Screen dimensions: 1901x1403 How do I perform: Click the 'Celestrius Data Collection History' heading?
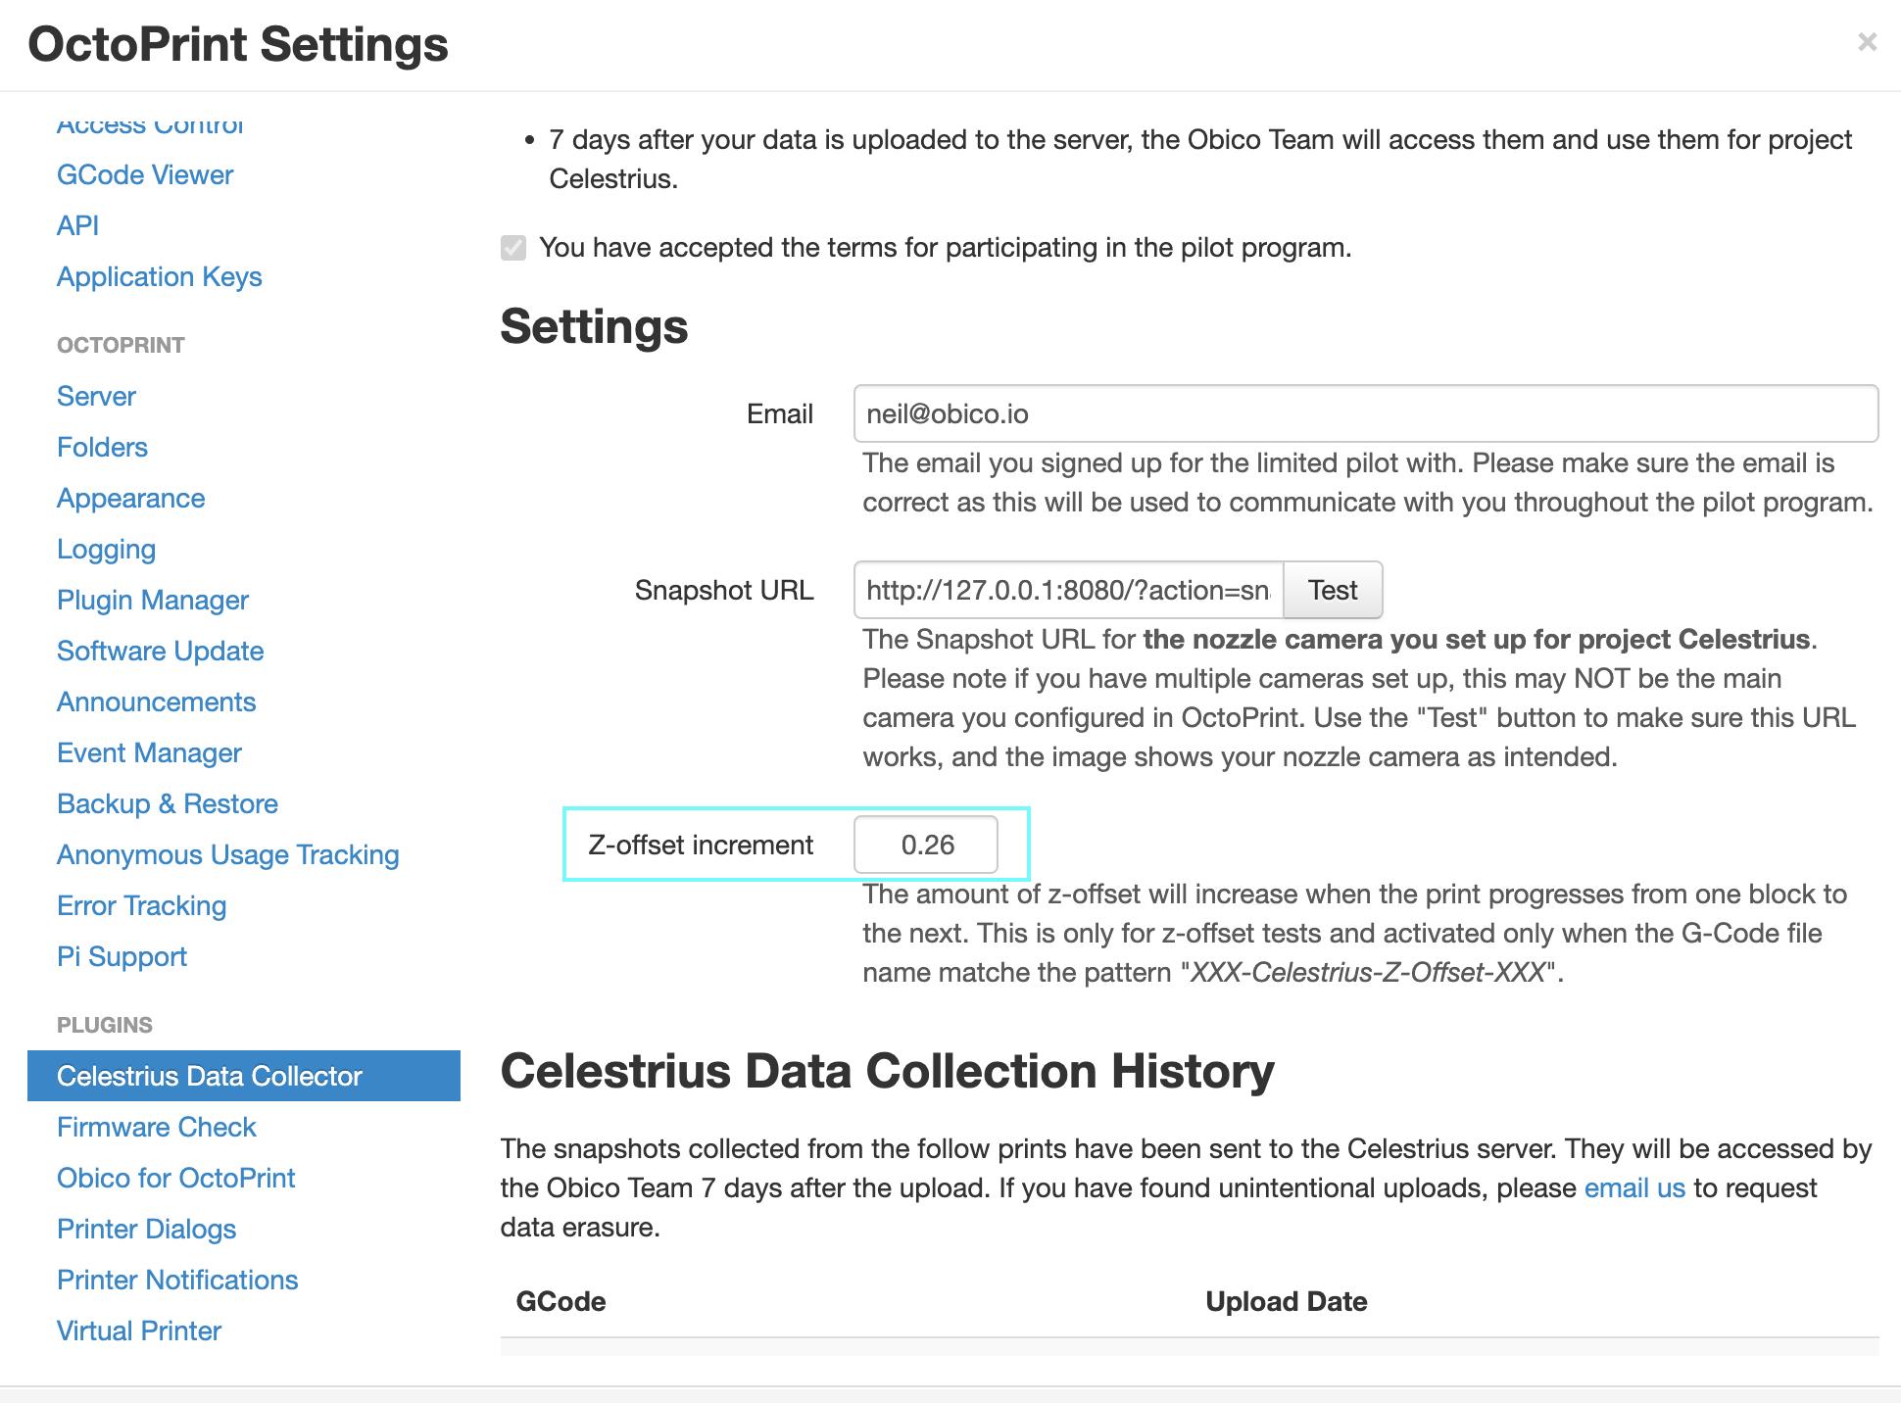(x=887, y=1071)
